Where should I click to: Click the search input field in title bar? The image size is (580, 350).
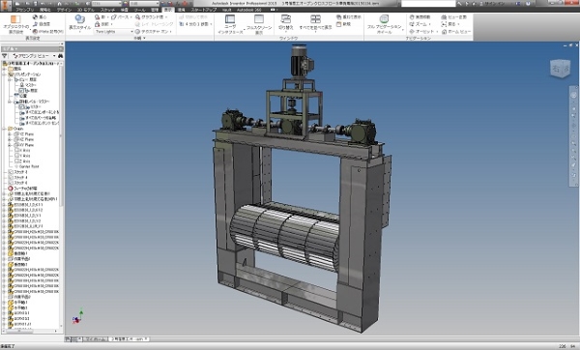[x=428, y=3]
